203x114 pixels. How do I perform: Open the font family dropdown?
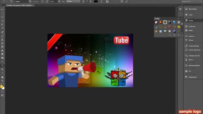pos(30,1)
